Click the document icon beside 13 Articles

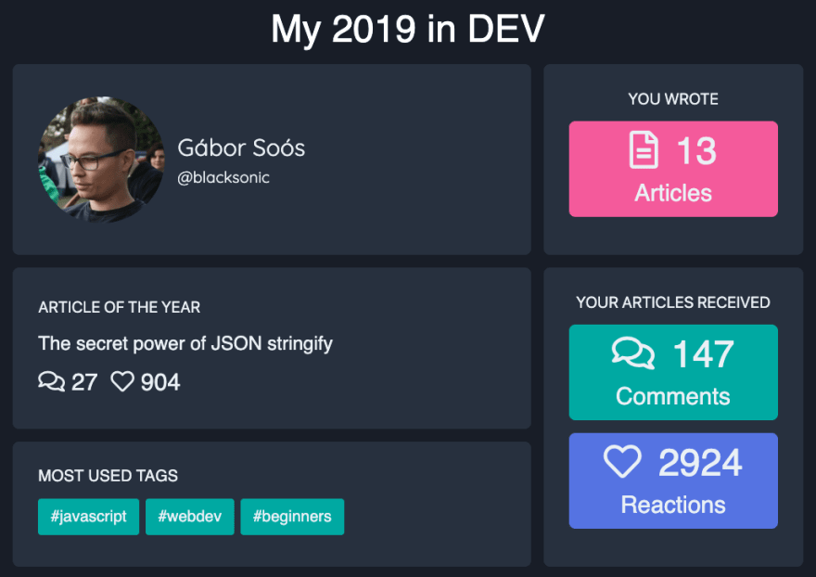(644, 150)
